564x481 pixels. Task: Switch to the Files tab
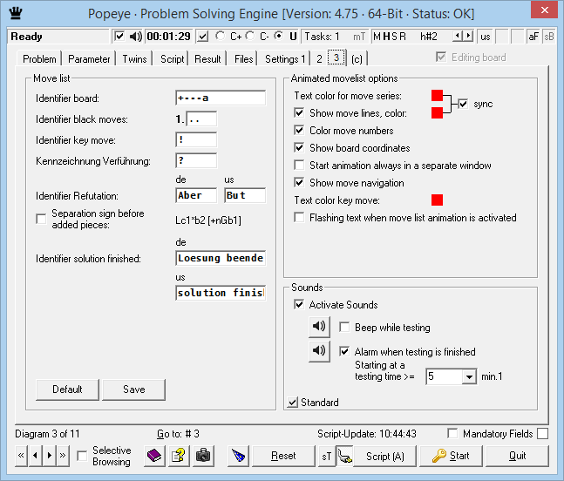click(243, 59)
